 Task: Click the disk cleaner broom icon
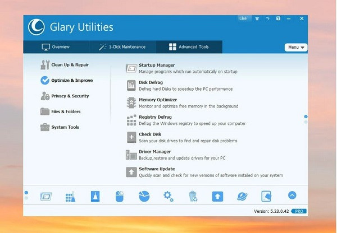click(95, 197)
